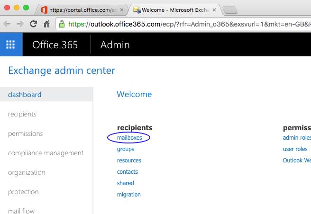Select dashboard in the left navigation
The image size is (311, 214).
[x=46, y=95]
